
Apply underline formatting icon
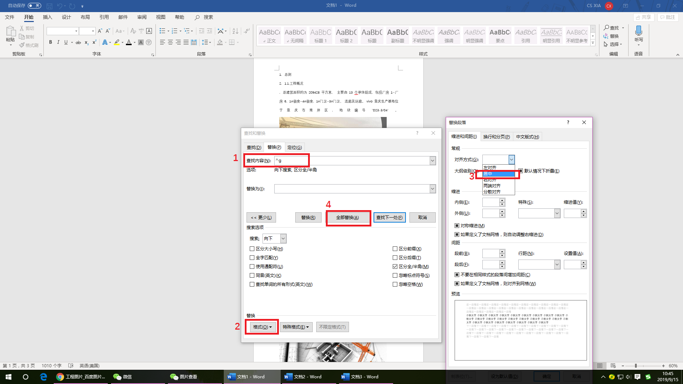click(66, 42)
